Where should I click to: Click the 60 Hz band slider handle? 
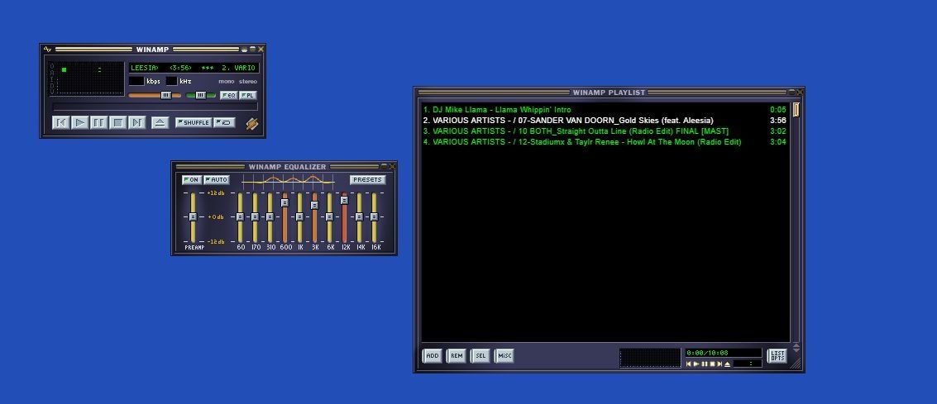click(x=240, y=217)
